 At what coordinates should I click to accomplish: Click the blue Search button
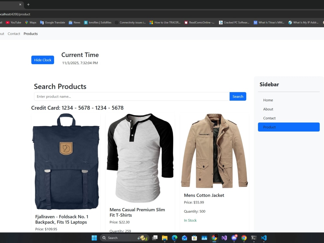tap(238, 97)
